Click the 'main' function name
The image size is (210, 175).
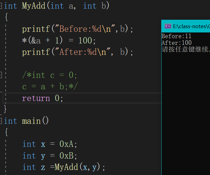31,121
